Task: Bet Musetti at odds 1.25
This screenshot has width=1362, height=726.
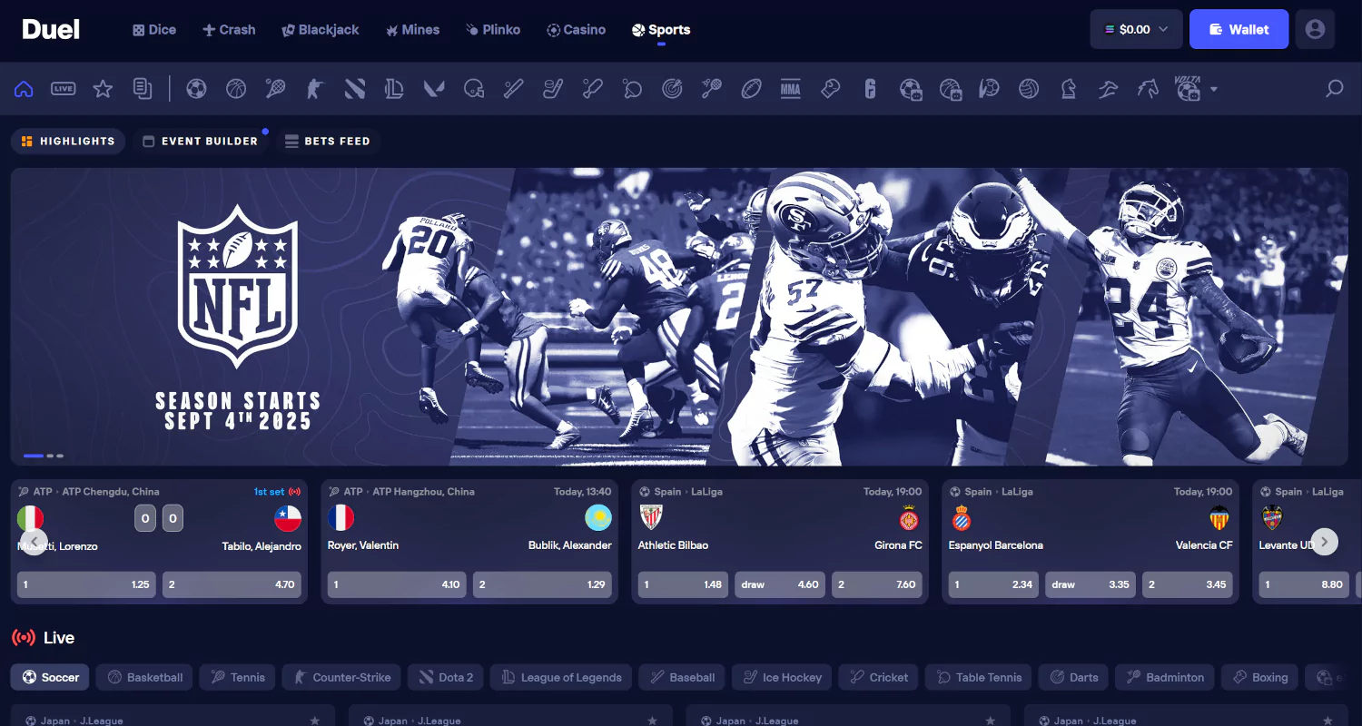Action: 86,584
